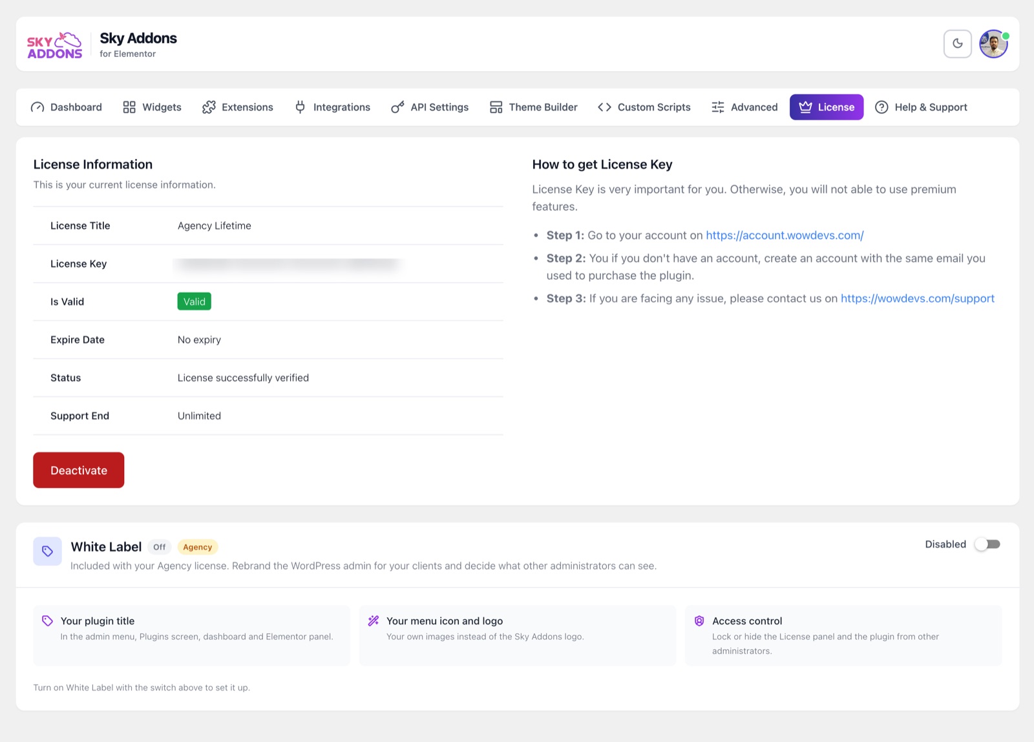Click the White Label tag icon
Image resolution: width=1034 pixels, height=742 pixels.
47,551
